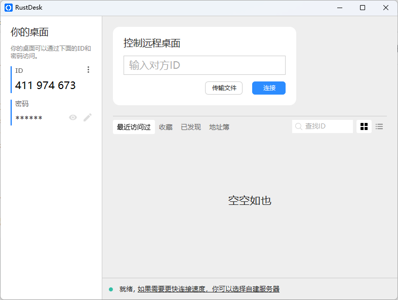Open the 地址簿 tab
The height and width of the screenshot is (300, 398).
pyautogui.click(x=219, y=127)
